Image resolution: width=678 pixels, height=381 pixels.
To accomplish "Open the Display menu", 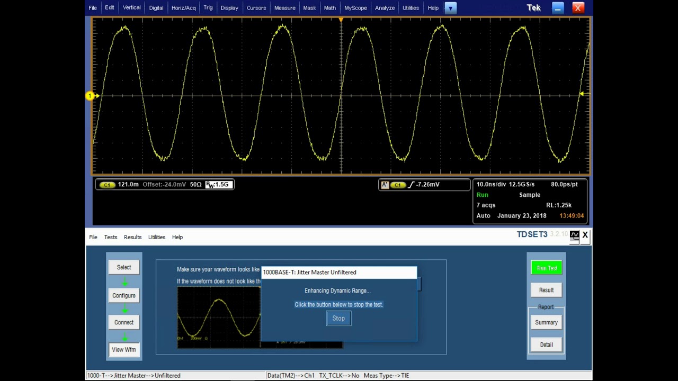I will coord(229,8).
